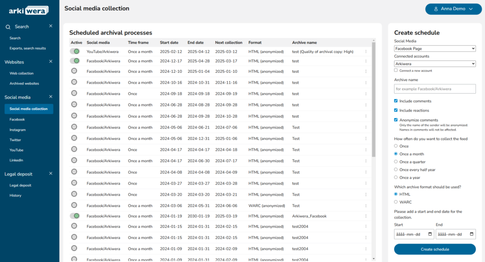Select Once collection frequency
Image resolution: width=485 pixels, height=262 pixels.
[x=396, y=146]
